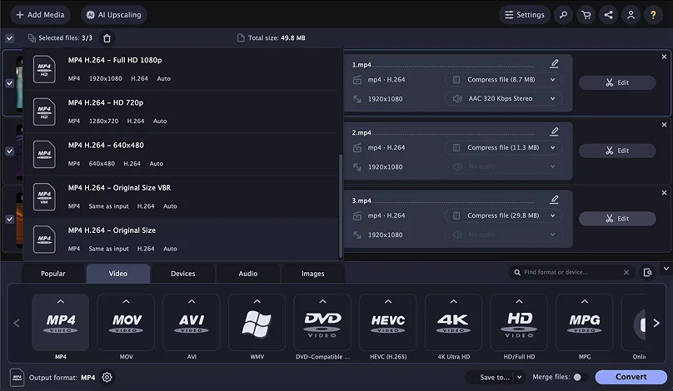Expand the Compress file (8.7 MB) dropdown
Viewport: 673px width, 391px height.
click(x=503, y=80)
